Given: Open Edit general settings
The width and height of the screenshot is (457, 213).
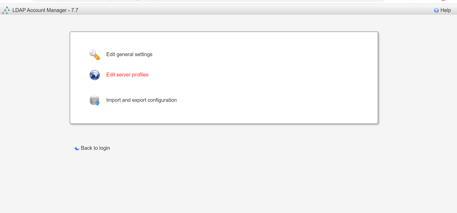Looking at the screenshot, I should (129, 54).
